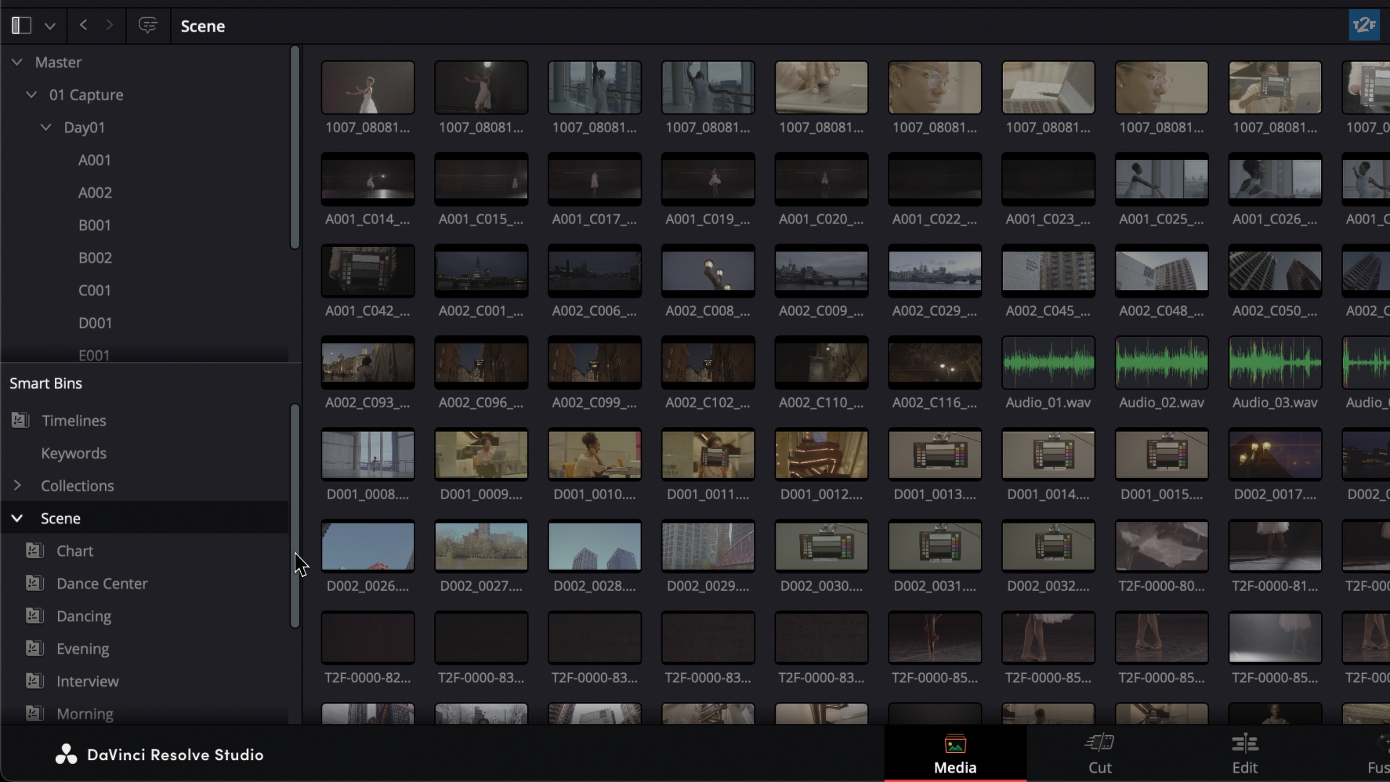1390x782 pixels.
Task: Switch to the Edit page tab
Action: pyautogui.click(x=1244, y=753)
